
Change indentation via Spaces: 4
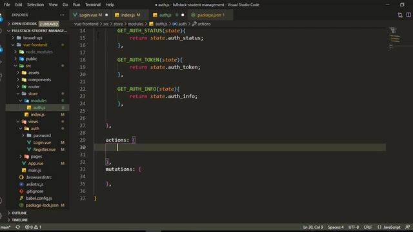click(x=336, y=227)
